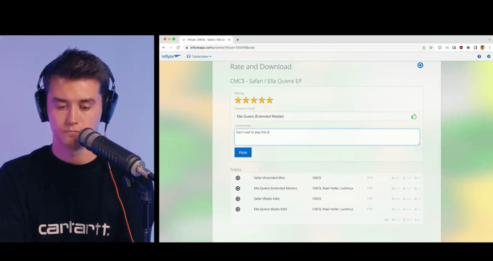Download aif of Ella Quiere (Radio Edit)
The height and width of the screenshot is (261, 493).
click(418, 209)
